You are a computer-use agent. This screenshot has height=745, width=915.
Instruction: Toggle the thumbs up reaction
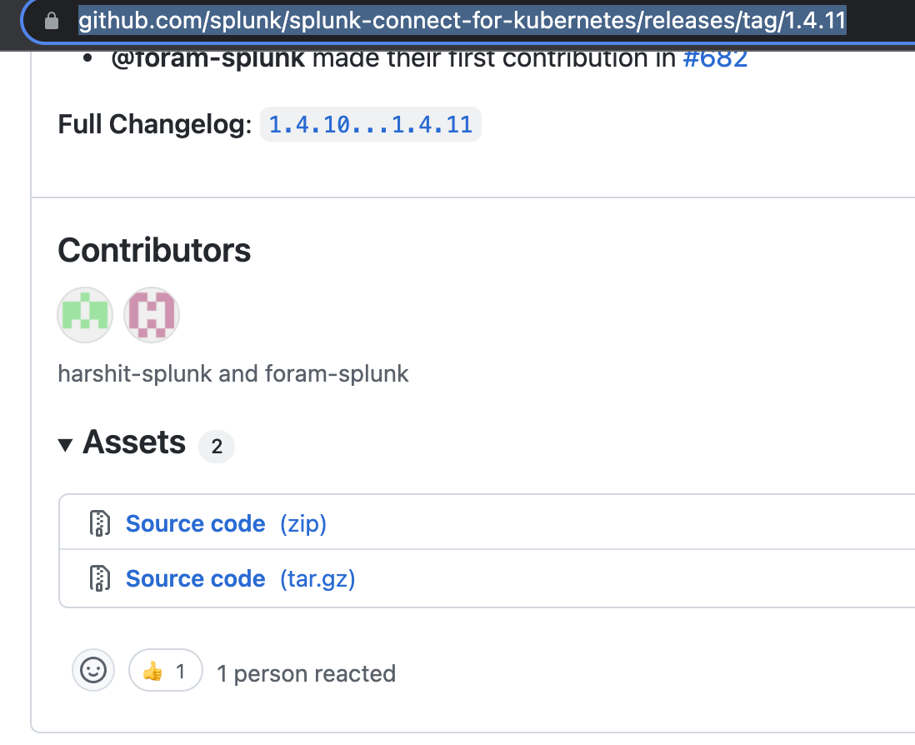coord(166,670)
